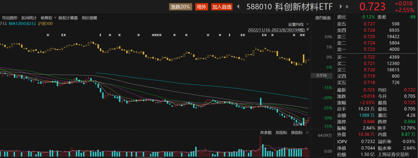Open 到价提醒 price reminder

point(89,18)
